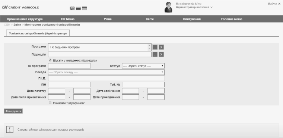This screenshot has height=138, width=283.
Task: Open the Звіти menu
Action: tap(150, 19)
